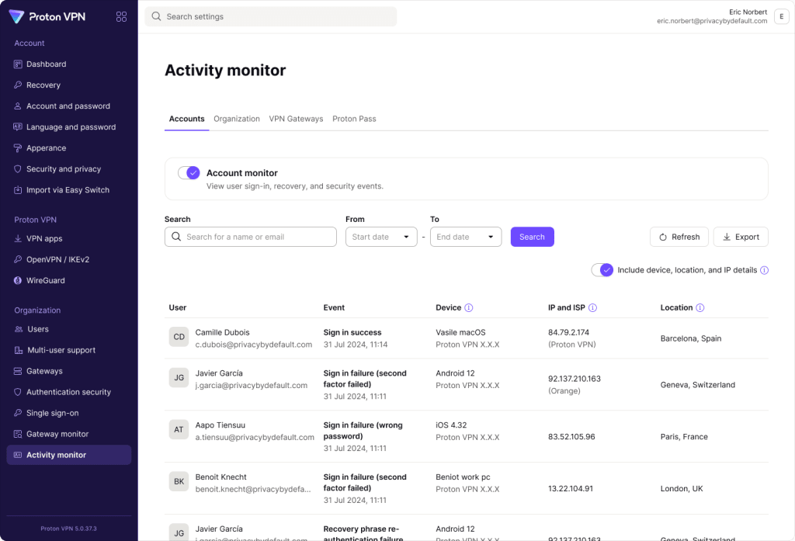
Task: Click the Apperance paint roller icon
Action: [18, 148]
